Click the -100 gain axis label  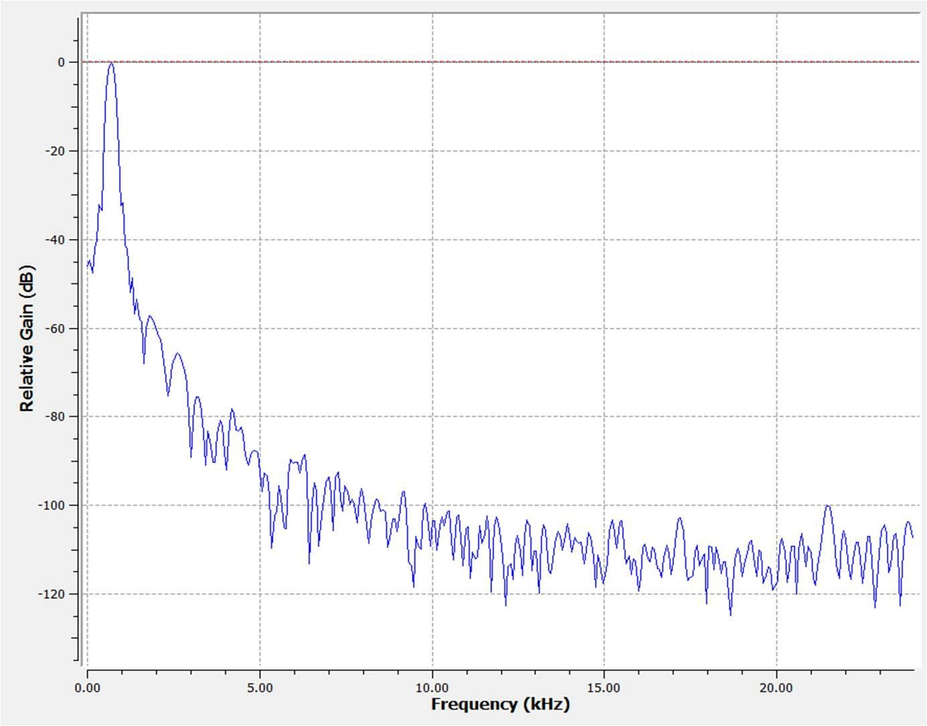(52, 506)
